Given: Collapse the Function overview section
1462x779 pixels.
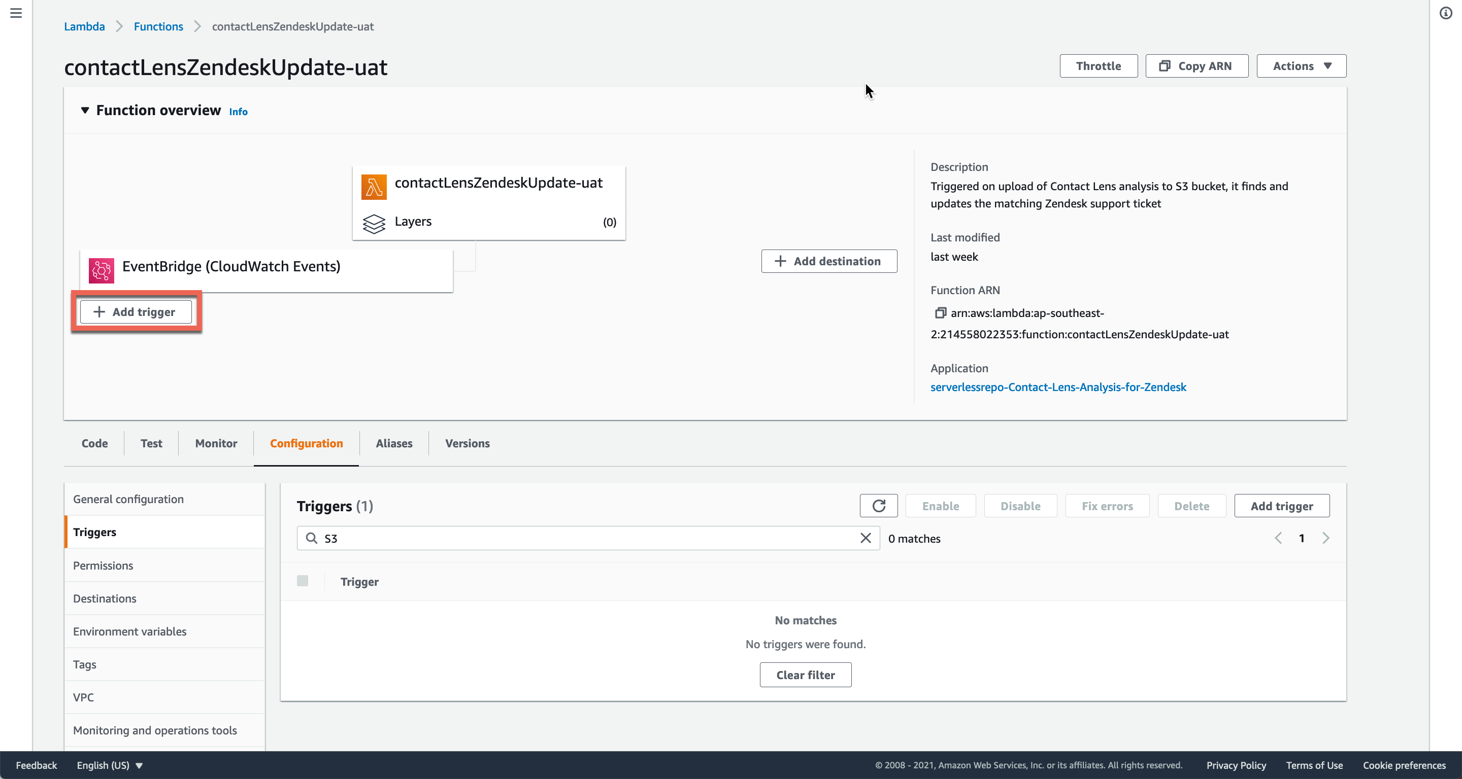Looking at the screenshot, I should pos(85,111).
